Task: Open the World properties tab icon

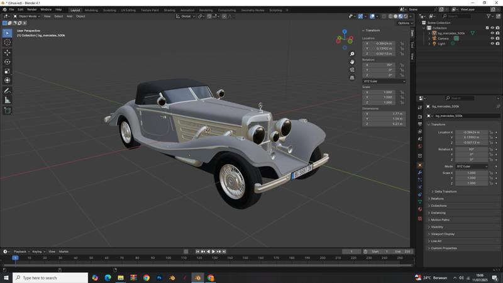Action: 420,147
